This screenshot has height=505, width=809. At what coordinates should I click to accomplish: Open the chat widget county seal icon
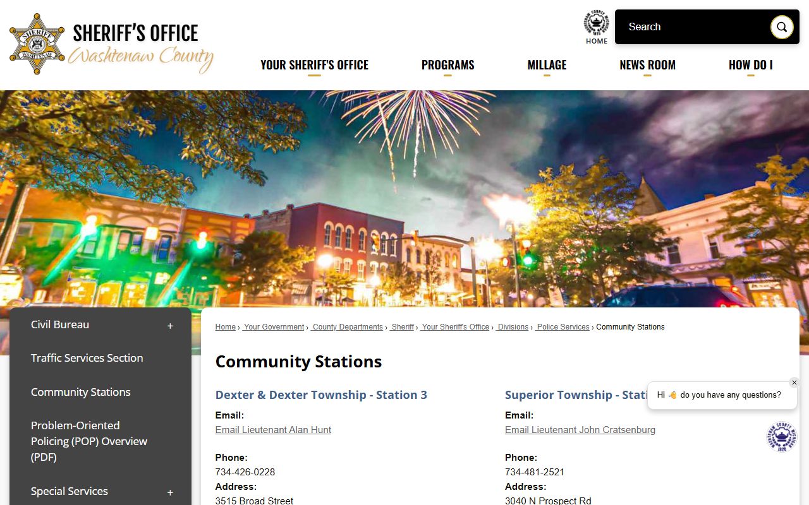point(782,437)
